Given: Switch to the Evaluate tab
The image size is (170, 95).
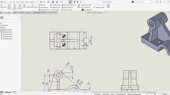Looking at the screenshot, I should click(x=28, y=12).
